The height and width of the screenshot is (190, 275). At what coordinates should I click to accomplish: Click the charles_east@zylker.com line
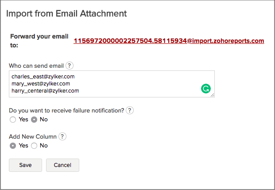tap(43, 77)
